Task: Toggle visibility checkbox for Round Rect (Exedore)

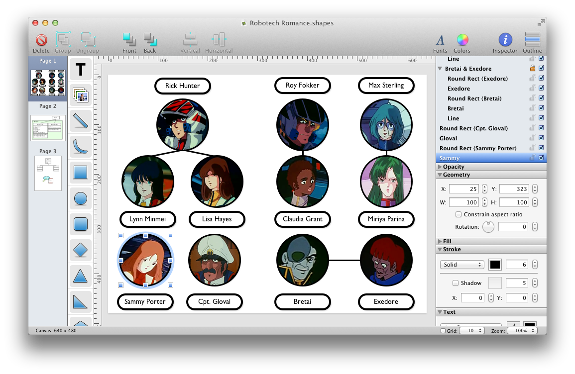Action: click(x=541, y=78)
